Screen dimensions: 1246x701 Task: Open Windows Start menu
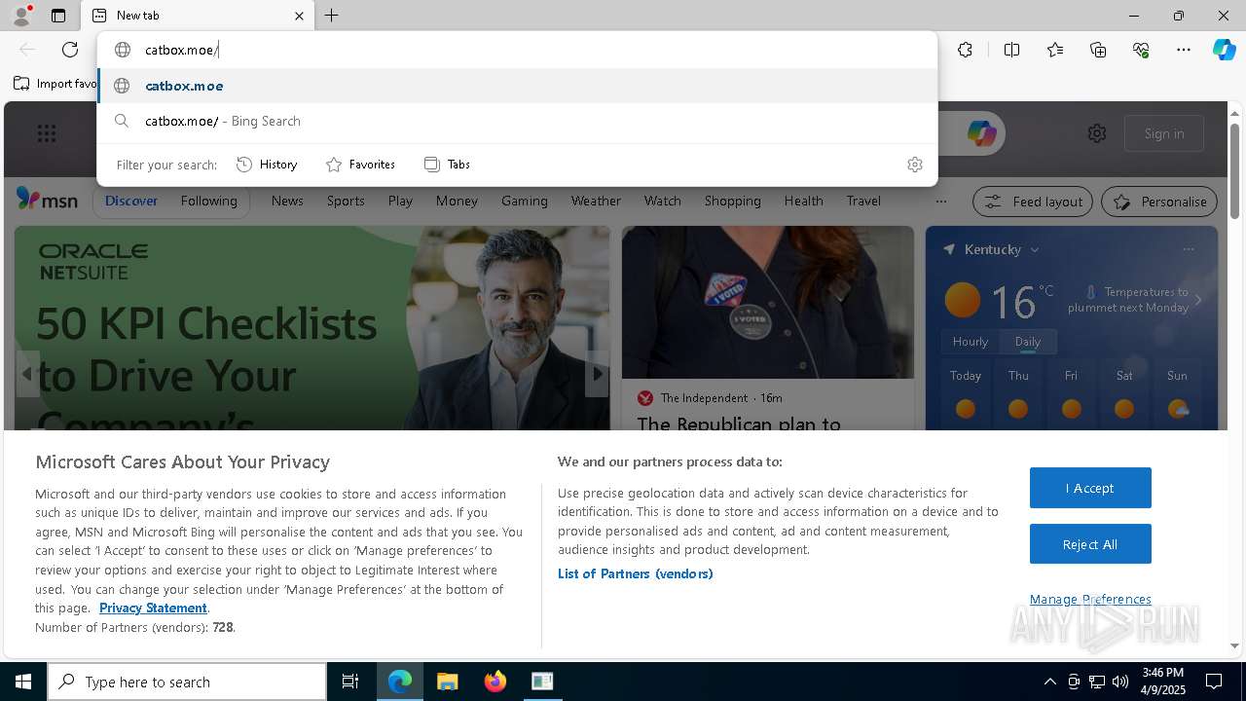[23, 682]
